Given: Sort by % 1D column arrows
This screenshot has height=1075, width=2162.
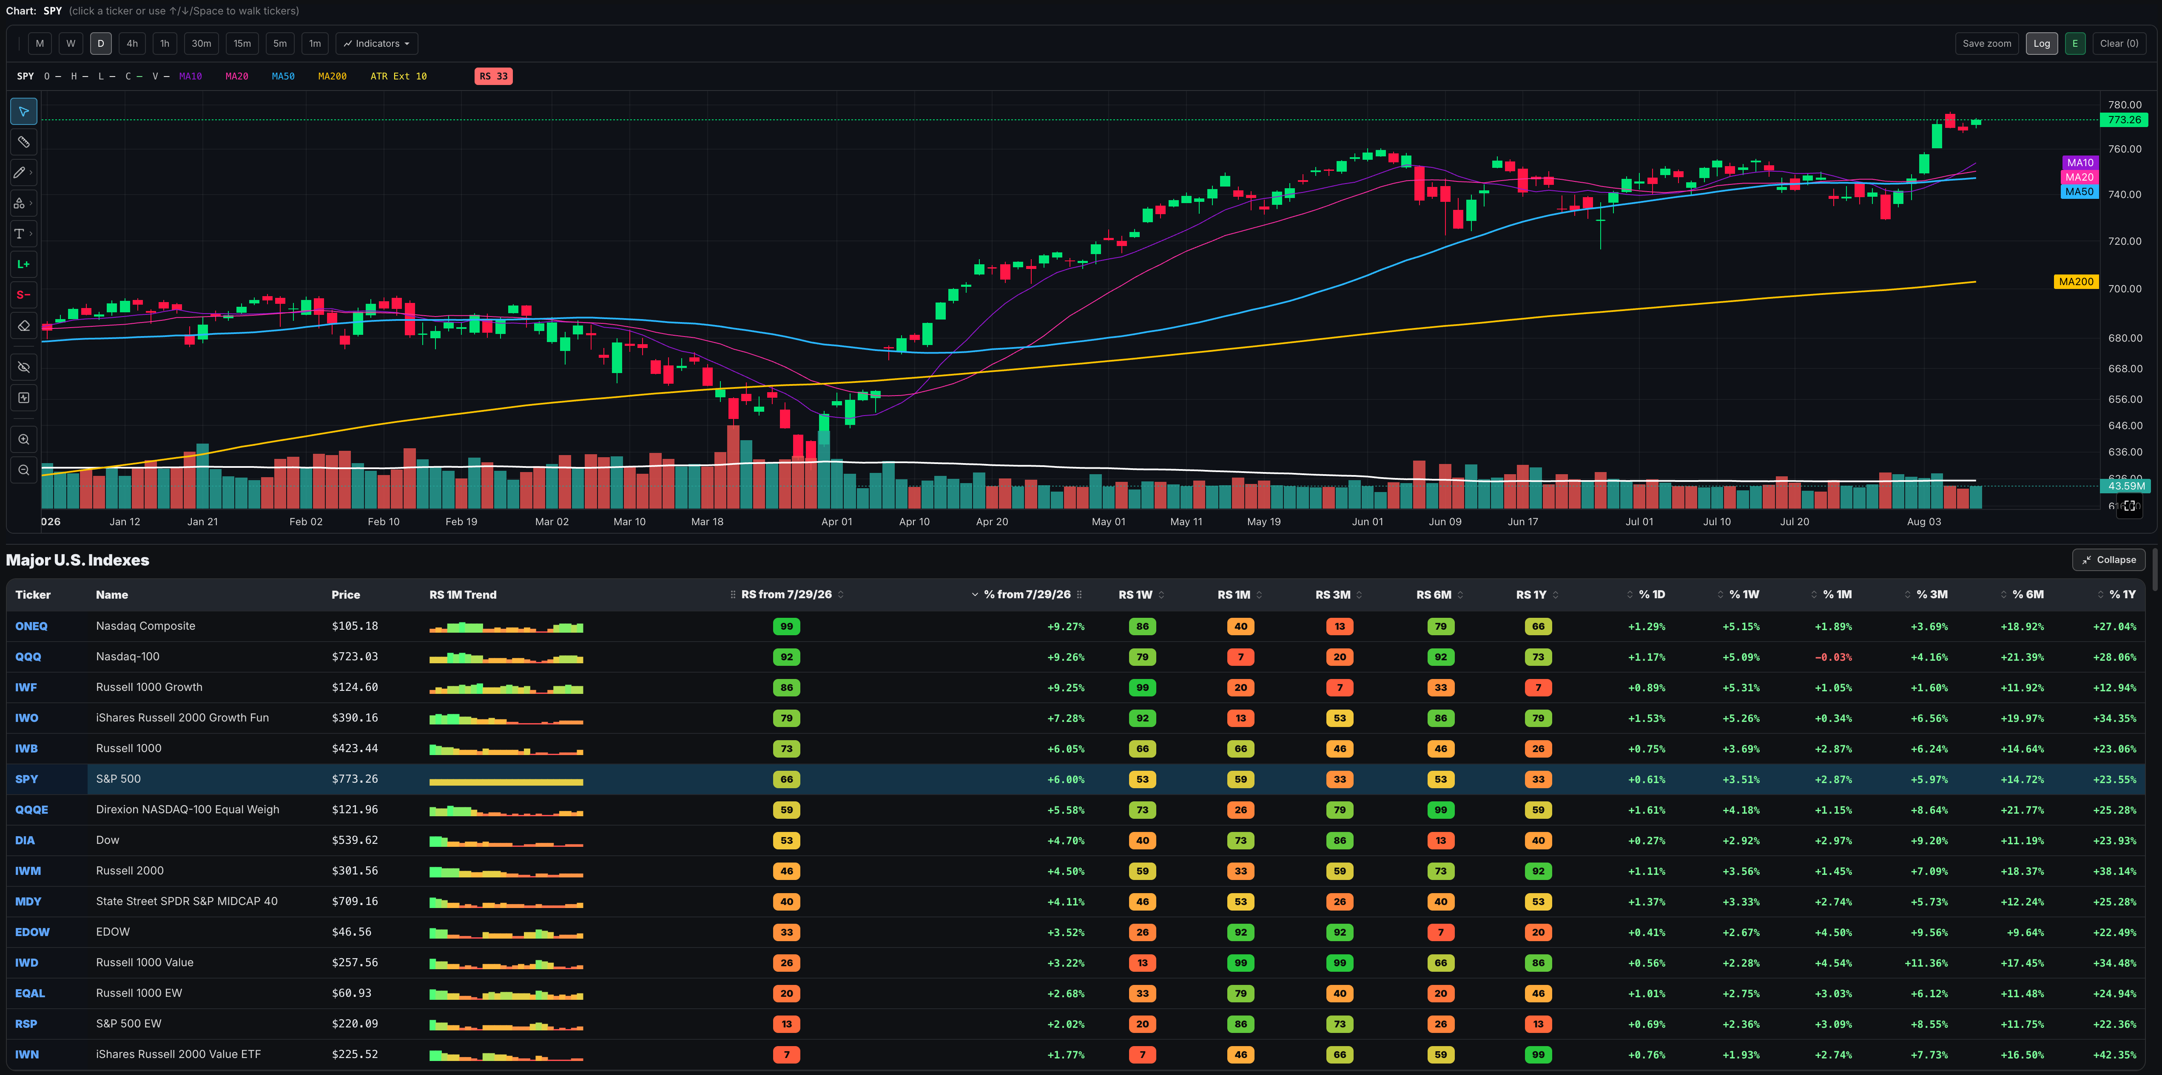Looking at the screenshot, I should 1630,594.
